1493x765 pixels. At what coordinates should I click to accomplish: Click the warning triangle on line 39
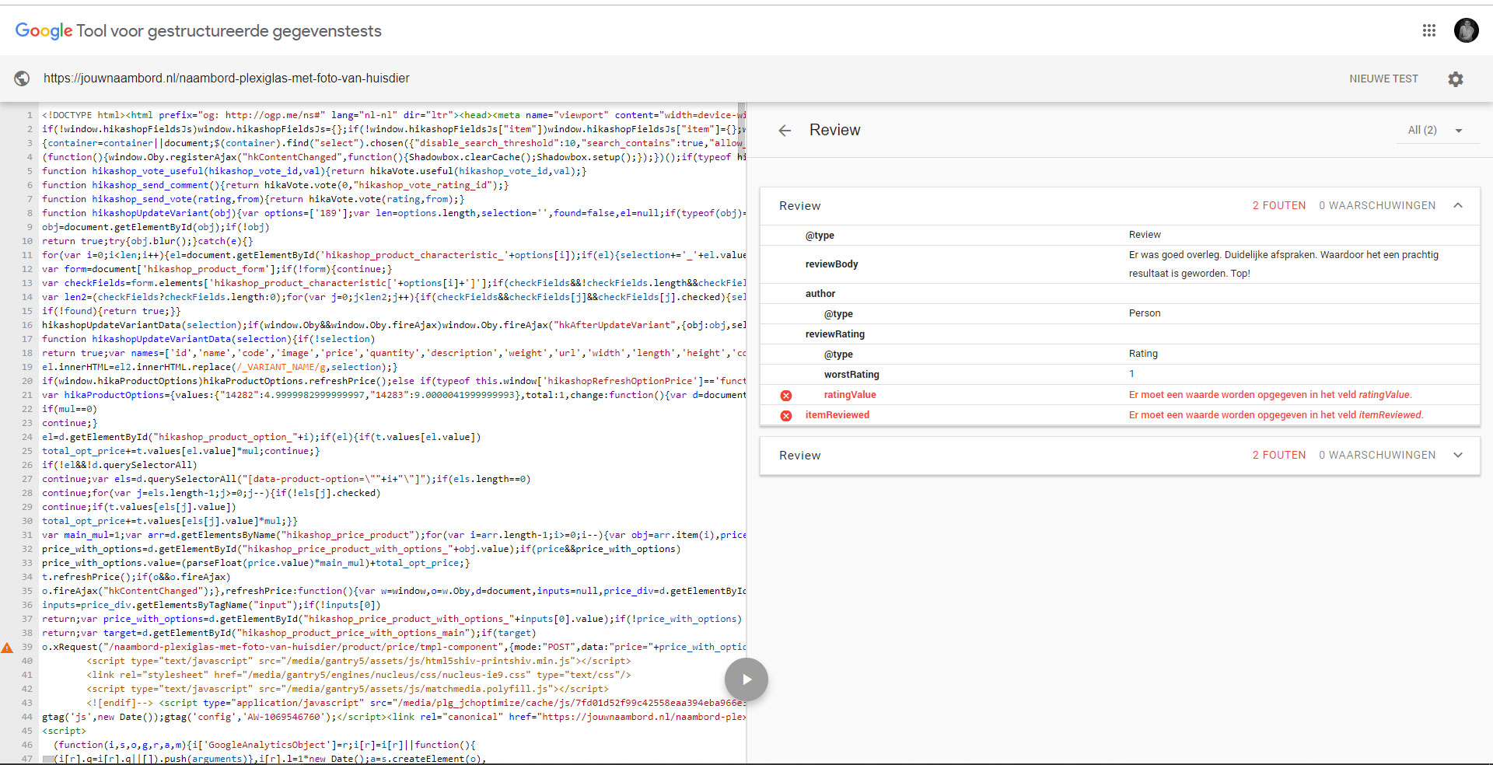click(x=7, y=648)
